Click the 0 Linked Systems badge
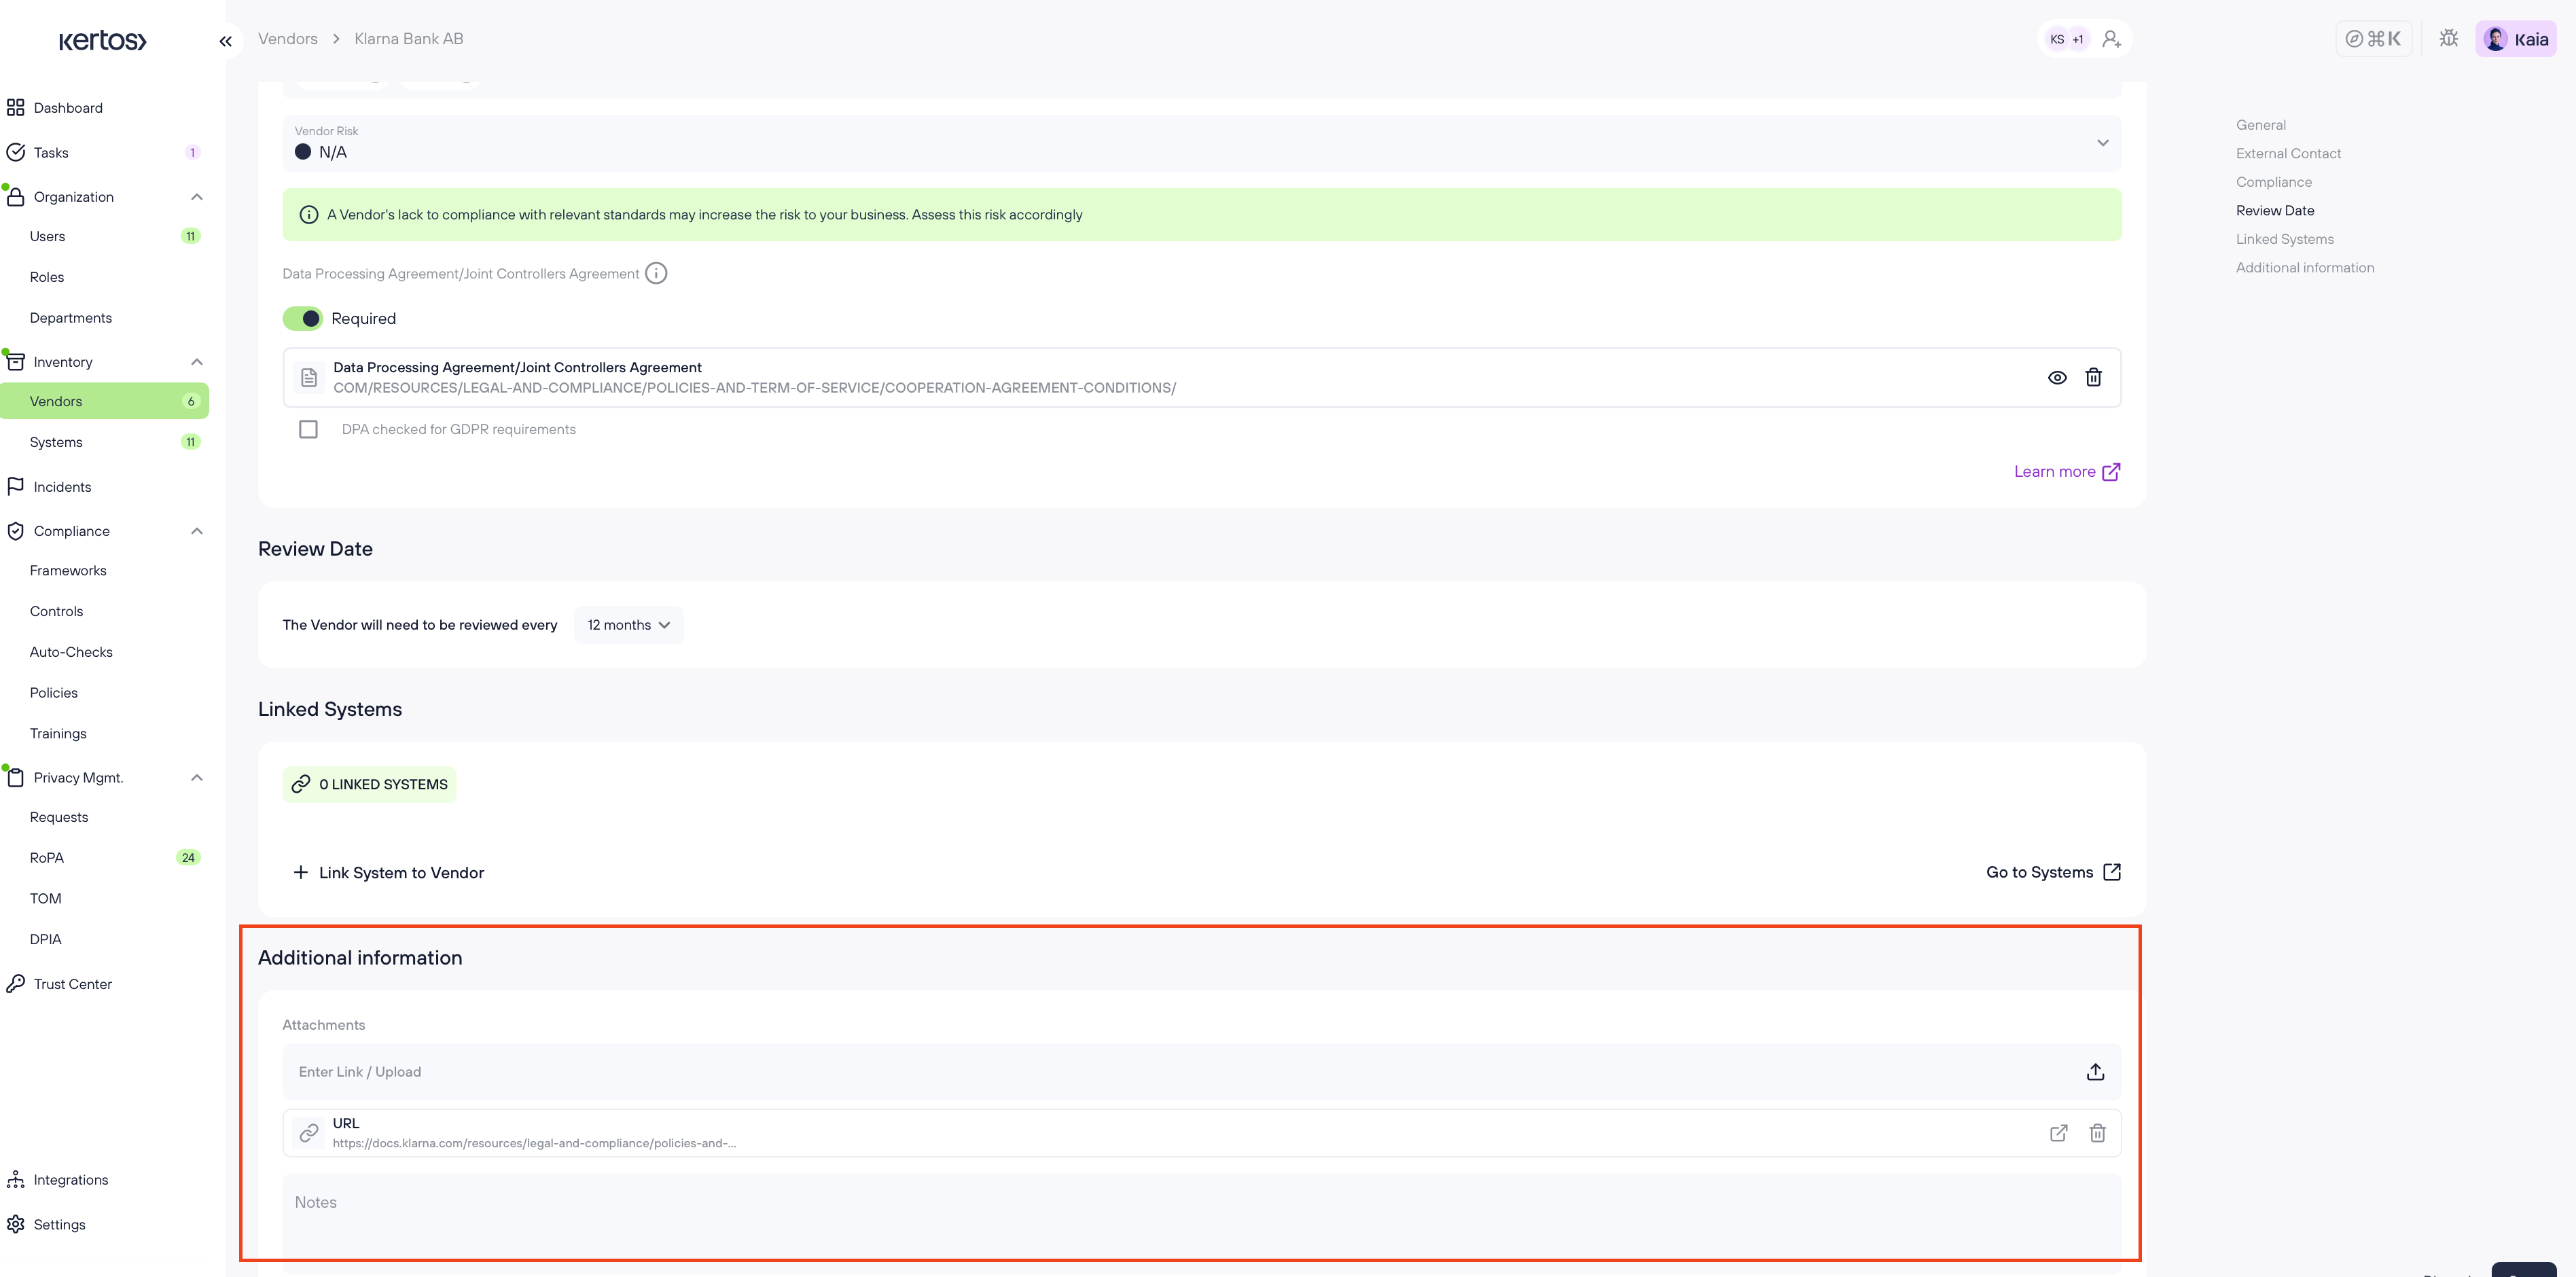Viewport: 2576px width, 1277px height. 369,785
